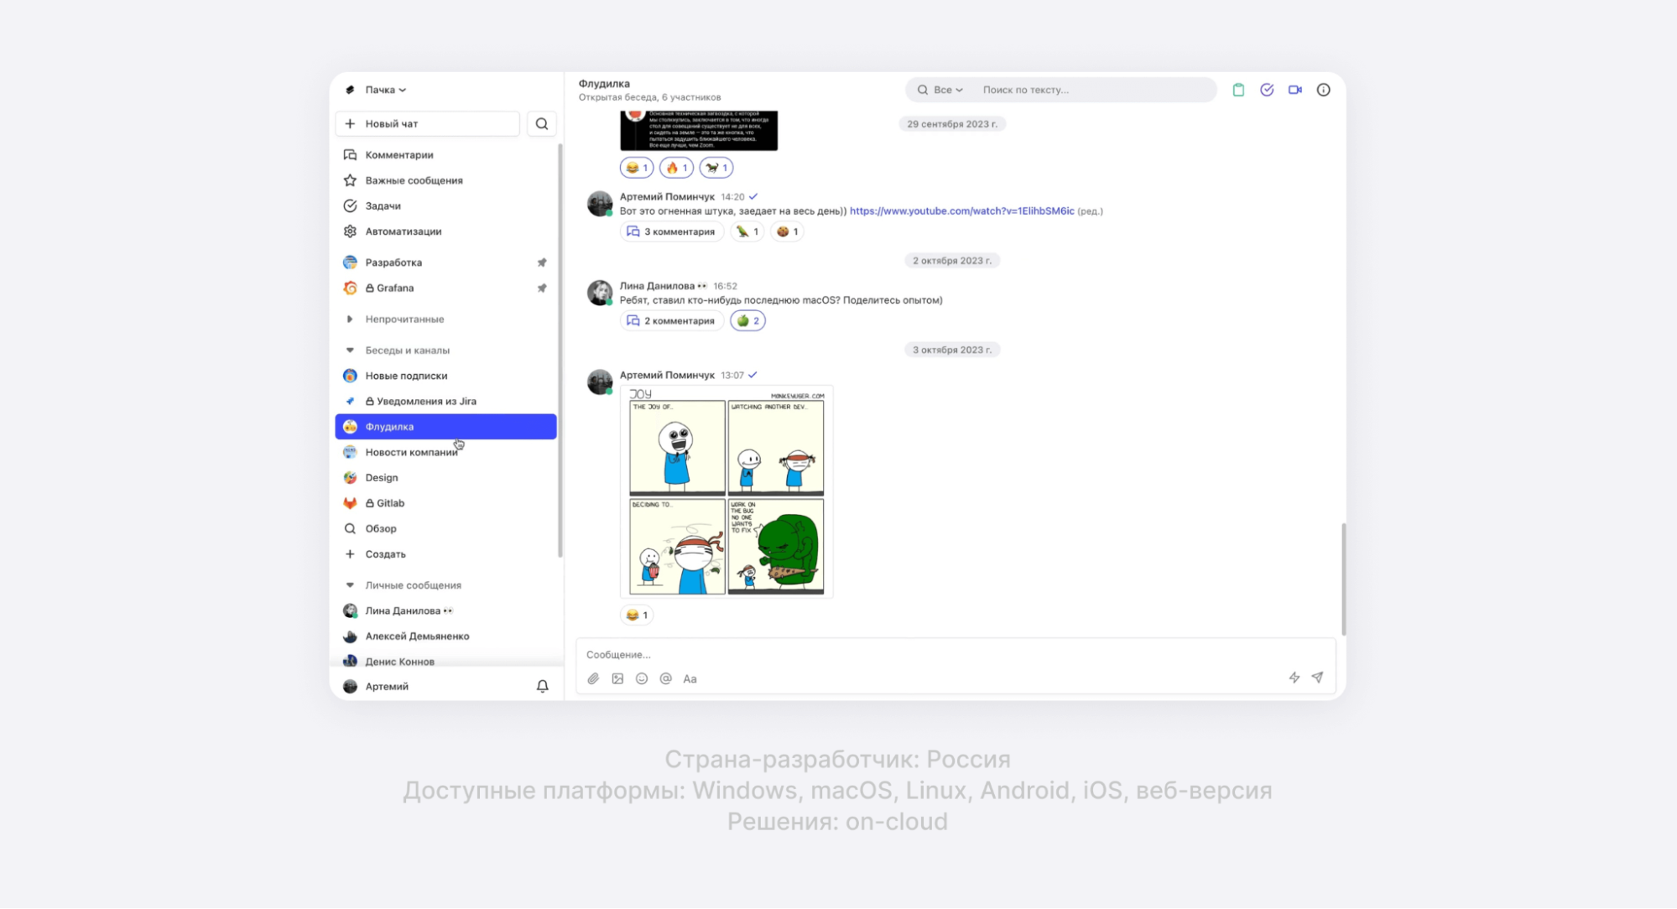Start a video call with camera icon
The width and height of the screenshot is (1677, 909).
[x=1295, y=90]
